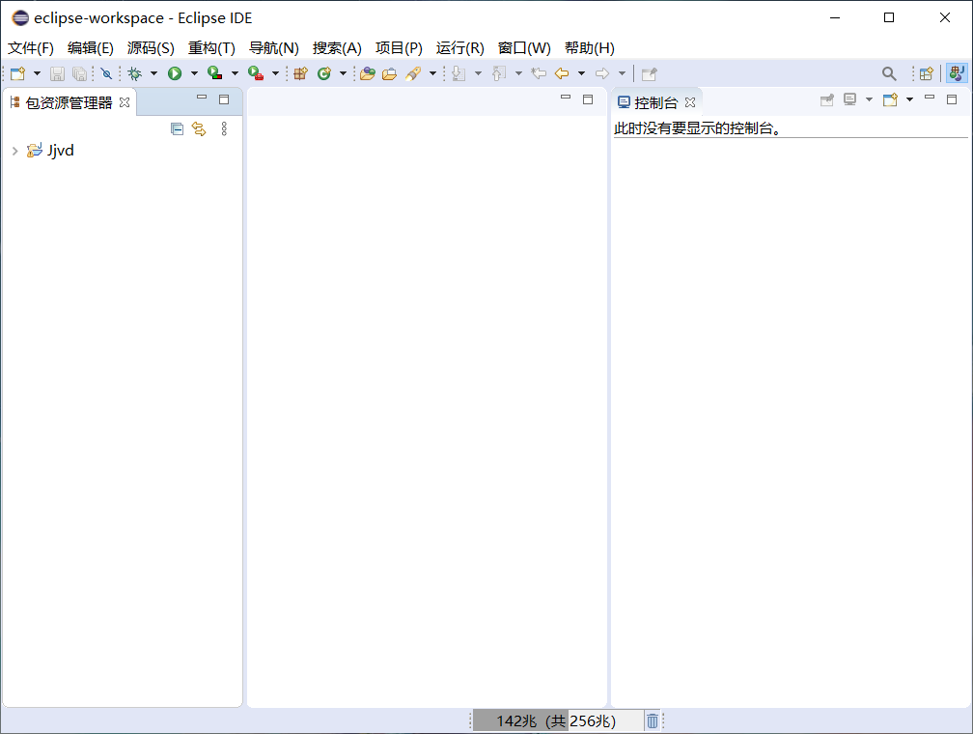Click the search magnifier icon

pyautogui.click(x=889, y=73)
